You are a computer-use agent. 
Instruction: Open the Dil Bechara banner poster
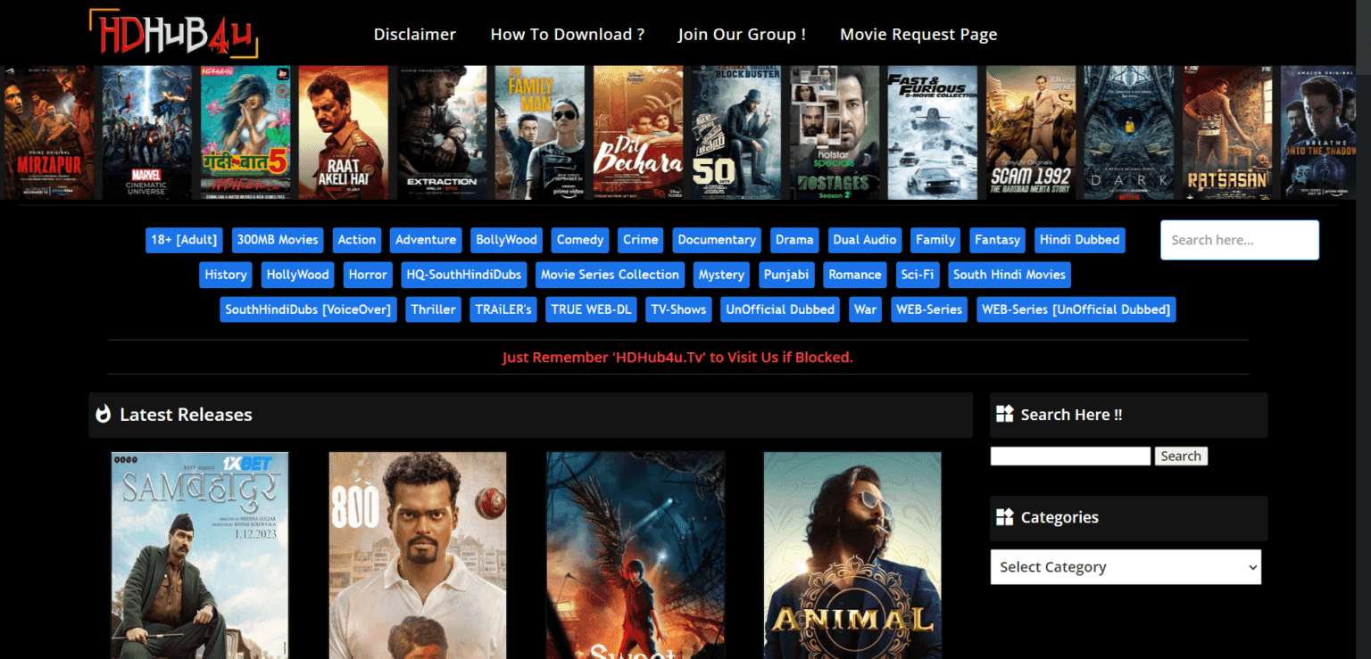(638, 132)
